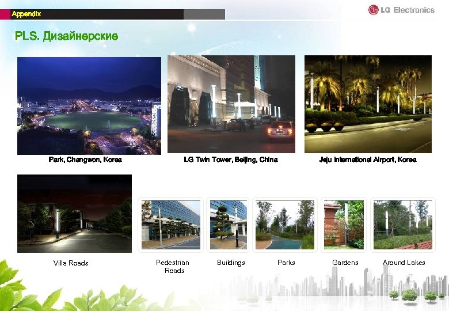Select the Around Lakes thumbnail image
Screen dimensions: 449x311
tap(403, 225)
